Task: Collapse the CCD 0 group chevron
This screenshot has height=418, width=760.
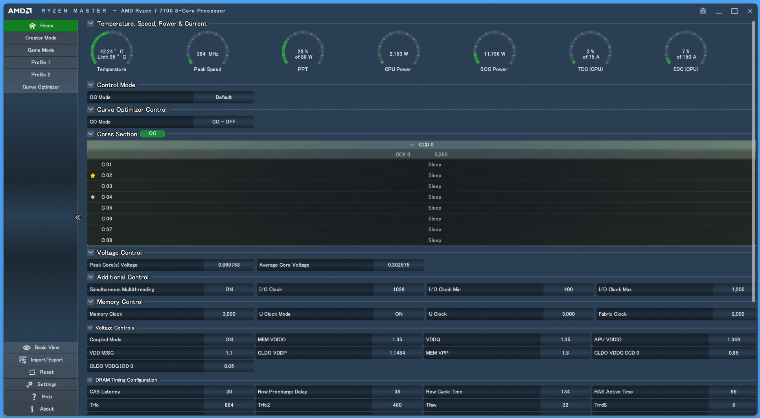Action: pyautogui.click(x=412, y=145)
